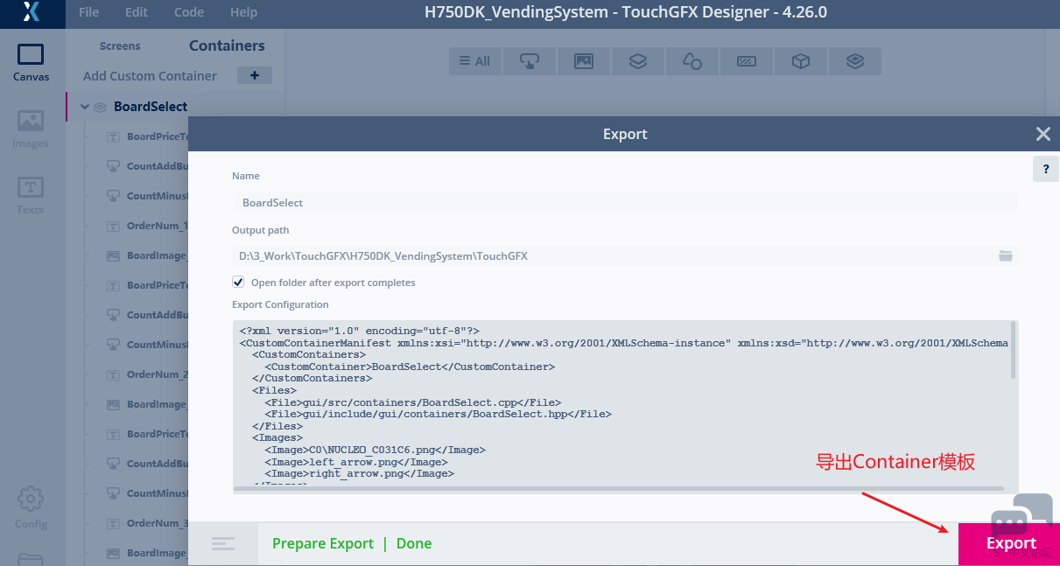Click the Export button
The width and height of the screenshot is (1060, 566).
point(1011,542)
